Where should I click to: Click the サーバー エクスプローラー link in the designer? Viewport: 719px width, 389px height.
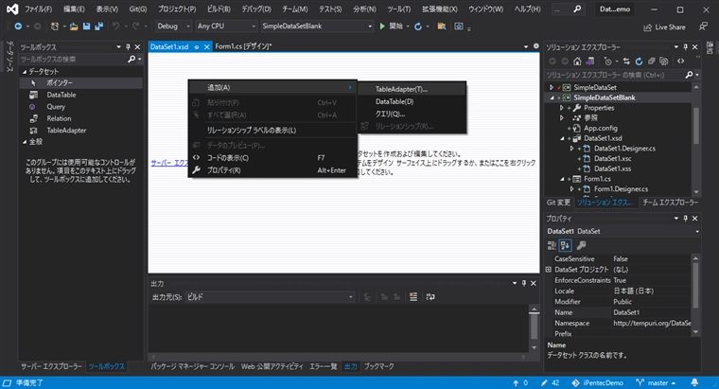pos(169,163)
